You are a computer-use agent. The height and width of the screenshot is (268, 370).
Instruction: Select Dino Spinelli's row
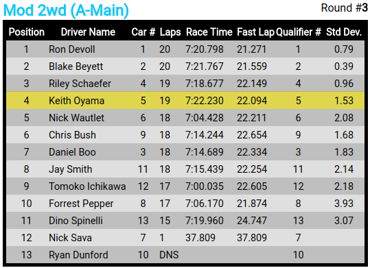click(185, 221)
